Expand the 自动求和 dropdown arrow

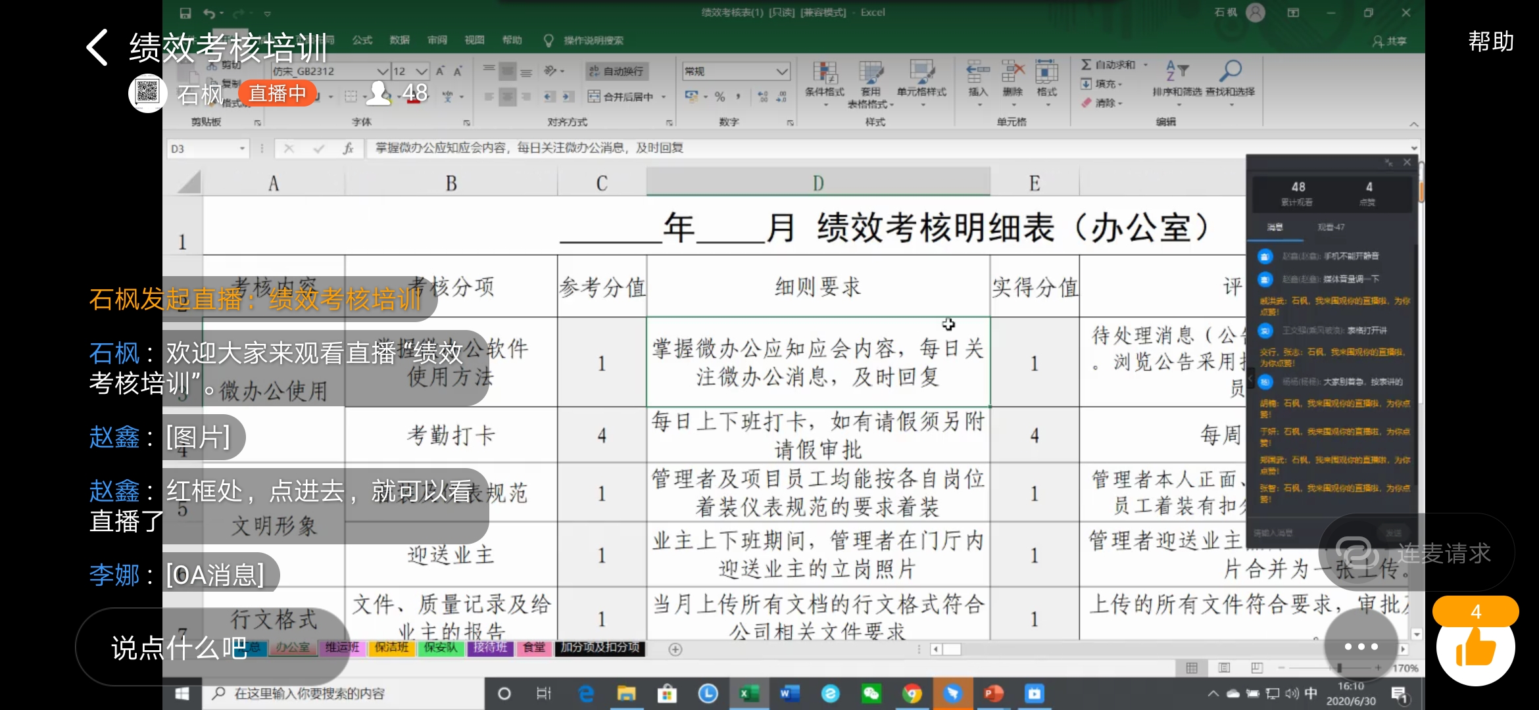pyautogui.click(x=1146, y=64)
